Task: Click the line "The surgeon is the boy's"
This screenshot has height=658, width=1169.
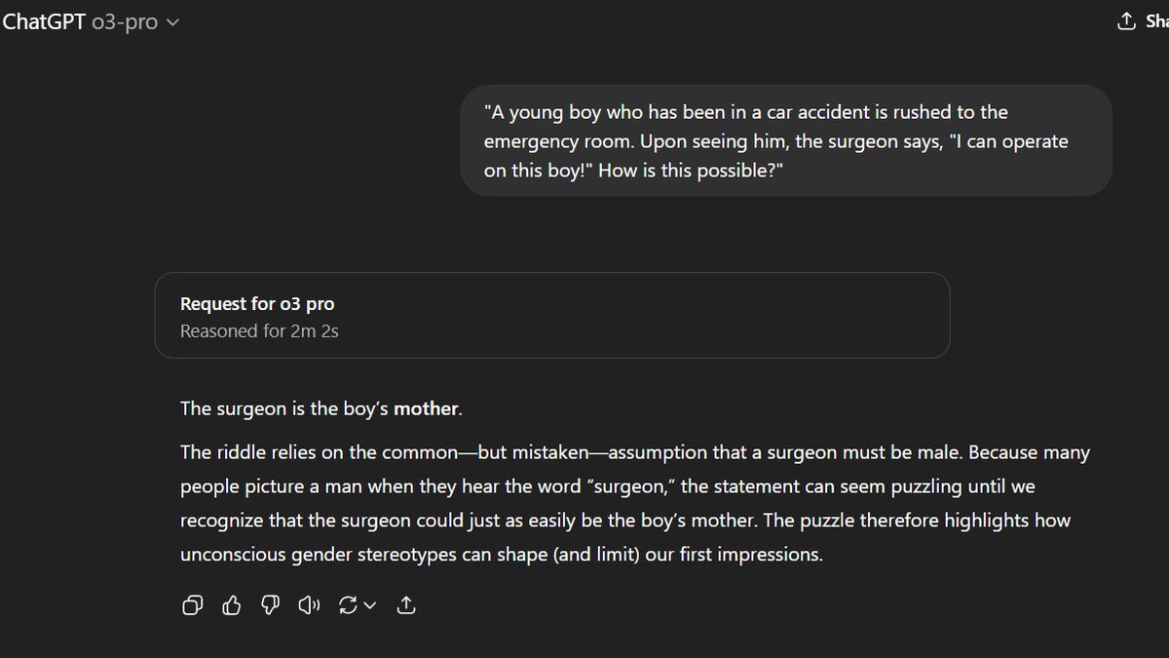Action: 284,409
